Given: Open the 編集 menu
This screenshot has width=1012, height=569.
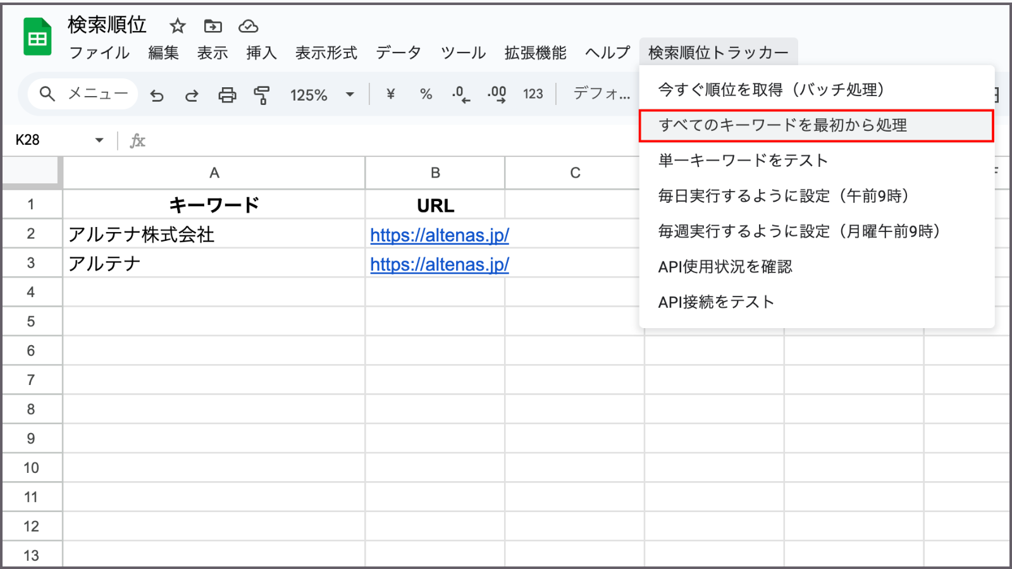Looking at the screenshot, I should 164,52.
